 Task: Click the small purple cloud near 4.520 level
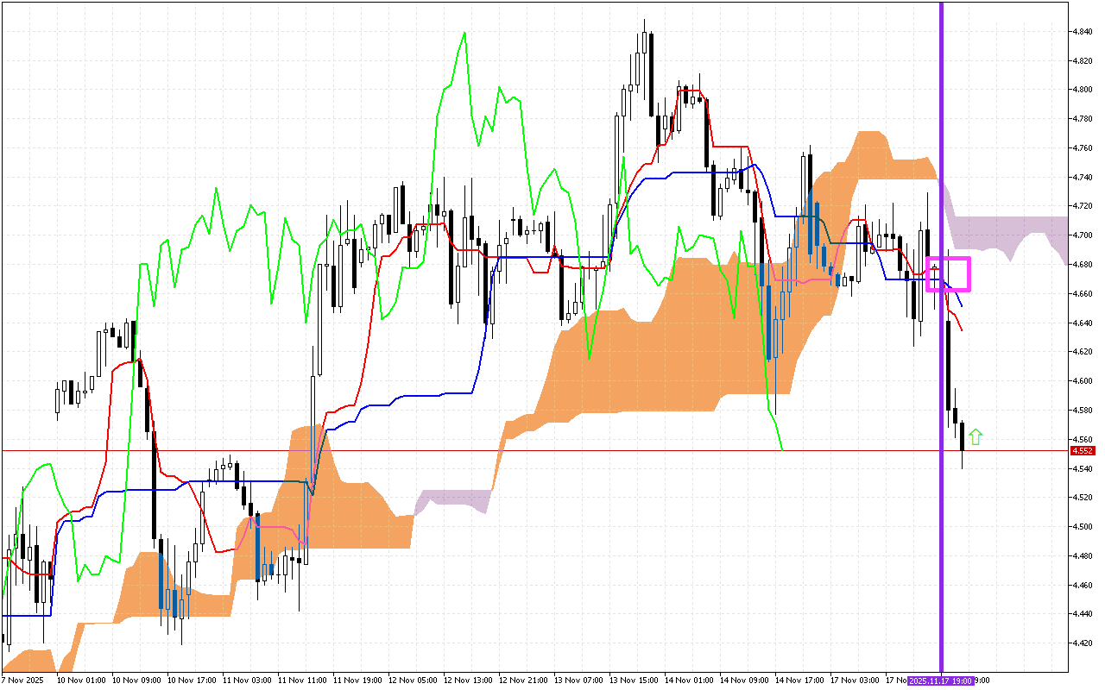click(453, 500)
